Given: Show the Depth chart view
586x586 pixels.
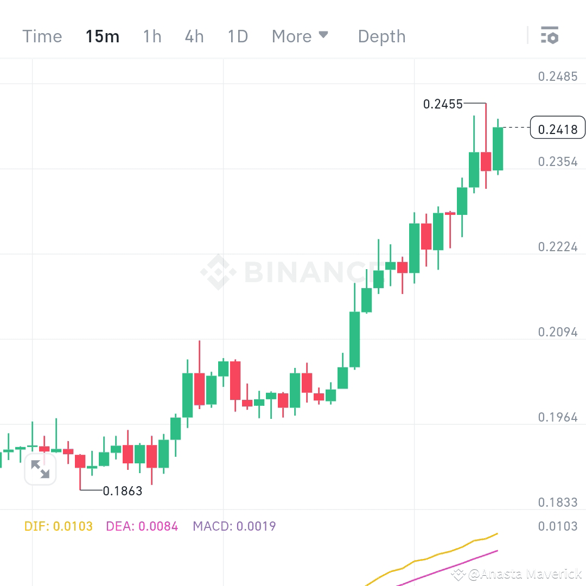Looking at the screenshot, I should 381,36.
